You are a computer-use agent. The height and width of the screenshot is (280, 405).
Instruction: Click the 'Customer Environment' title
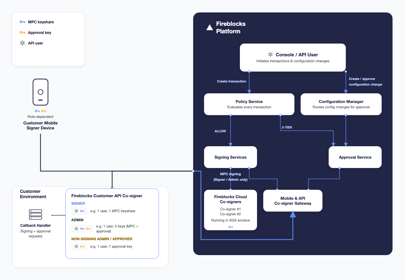click(x=33, y=194)
